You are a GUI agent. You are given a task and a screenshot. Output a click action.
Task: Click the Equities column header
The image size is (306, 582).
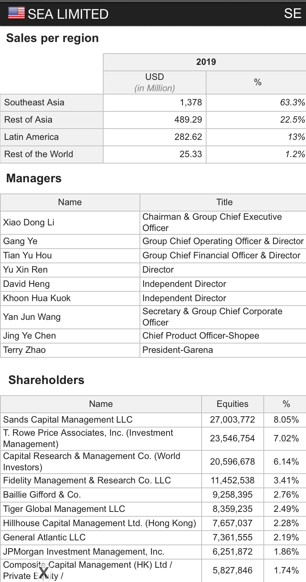232,404
